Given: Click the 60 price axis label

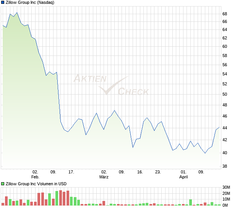Looking at the screenshot, I should [225, 46].
